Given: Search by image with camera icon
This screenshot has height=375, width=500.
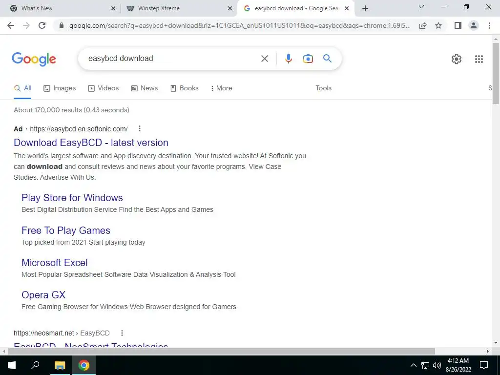Looking at the screenshot, I should [x=308, y=59].
